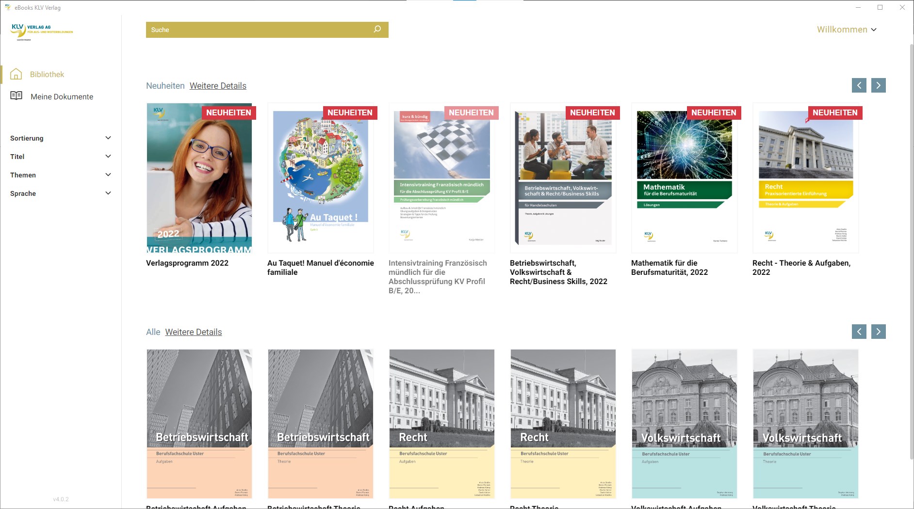Maximize the eBooks KLV Verlag window
The image size is (914, 509).
[880, 7]
